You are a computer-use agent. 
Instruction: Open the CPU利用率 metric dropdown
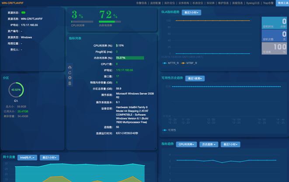(x=187, y=144)
